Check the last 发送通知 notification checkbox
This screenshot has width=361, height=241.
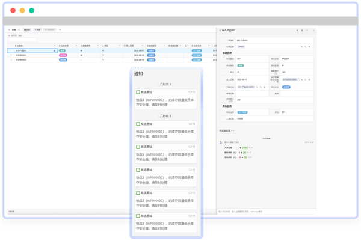[x=138, y=216]
